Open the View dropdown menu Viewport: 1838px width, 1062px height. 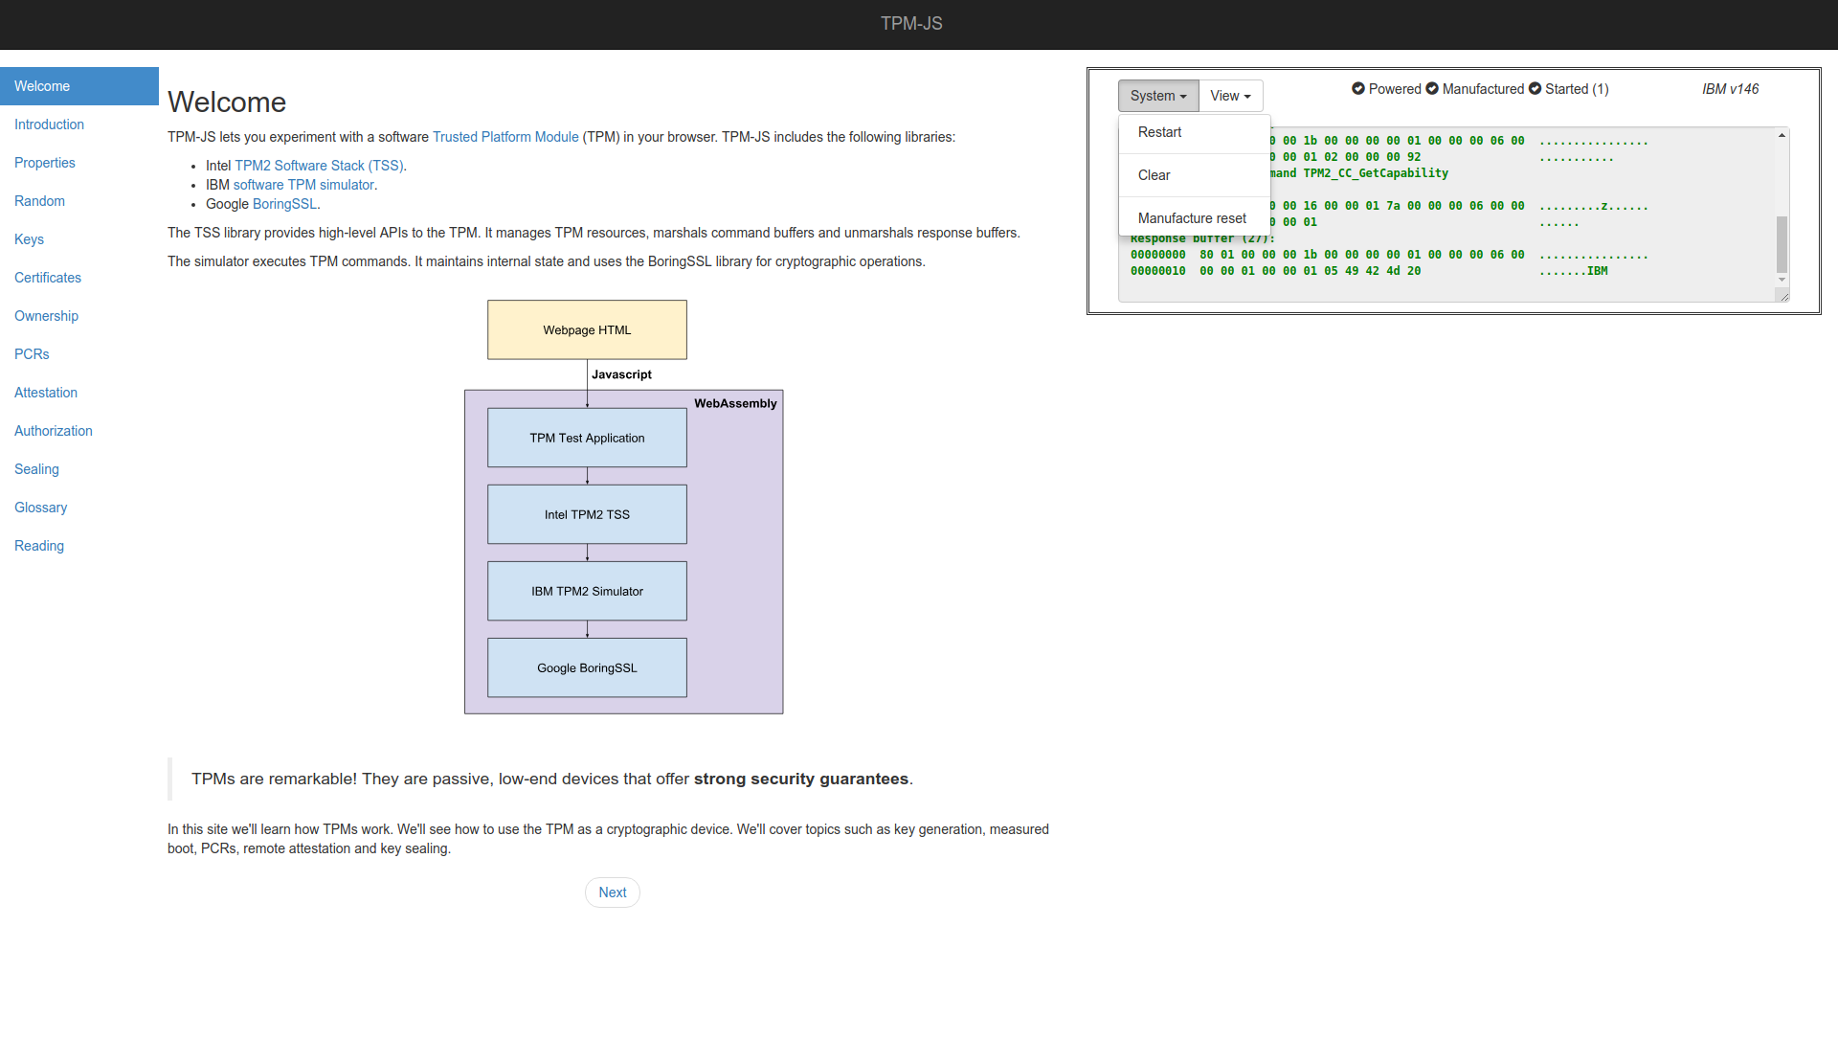click(1230, 96)
